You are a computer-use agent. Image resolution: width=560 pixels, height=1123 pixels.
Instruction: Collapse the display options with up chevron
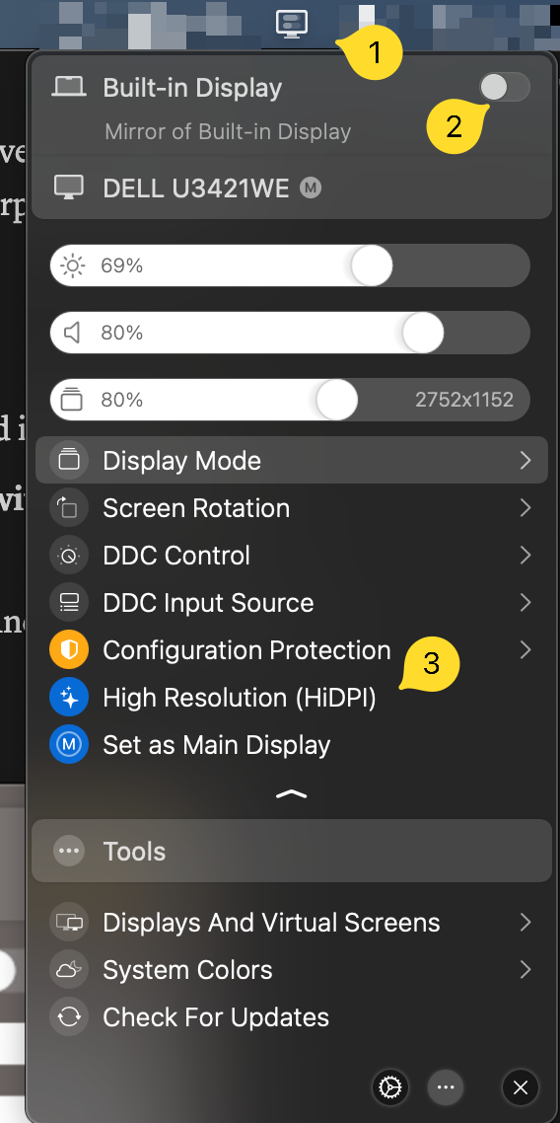click(291, 794)
